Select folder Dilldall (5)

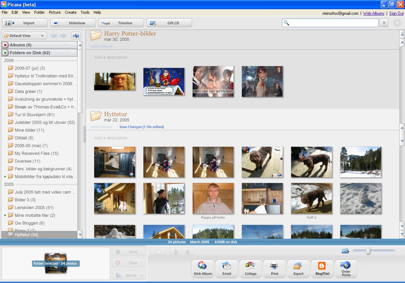24,138
